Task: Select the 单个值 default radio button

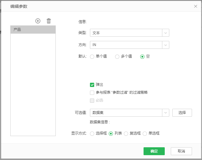Action: 92,57
